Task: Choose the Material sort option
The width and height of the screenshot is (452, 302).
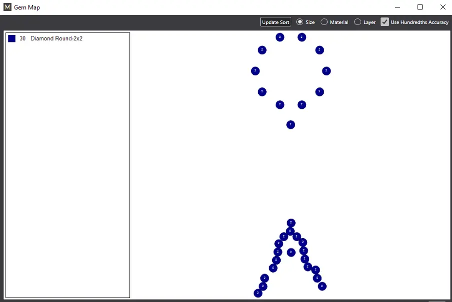Action: tap(324, 22)
